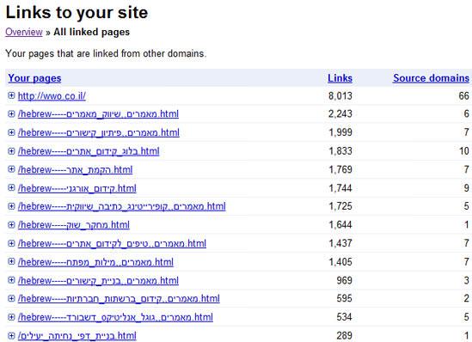Open the /hebrew page link with 2,243 links
Viewport: 472px width, 342px height.
98,114
